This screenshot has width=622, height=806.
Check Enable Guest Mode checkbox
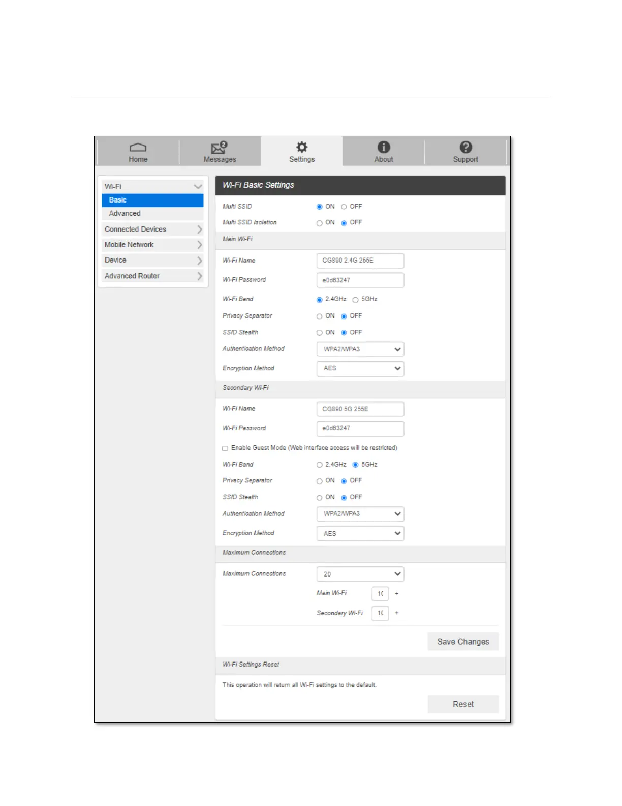coord(225,448)
